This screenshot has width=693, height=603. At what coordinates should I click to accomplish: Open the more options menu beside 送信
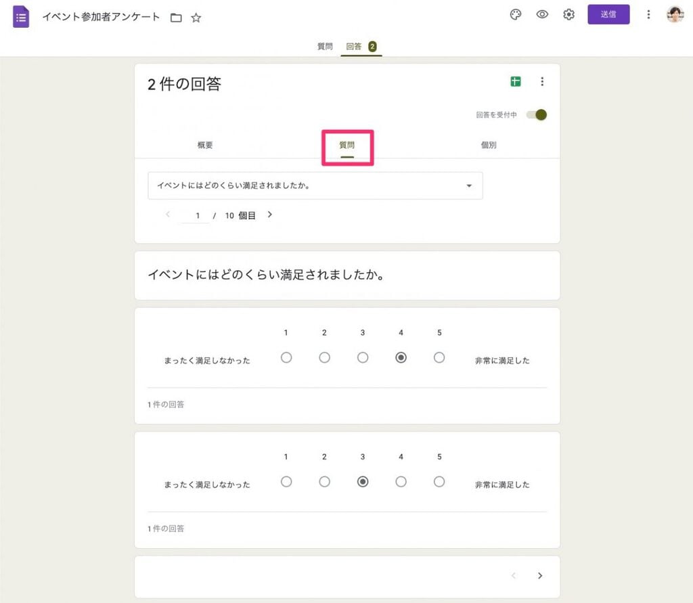coord(648,15)
